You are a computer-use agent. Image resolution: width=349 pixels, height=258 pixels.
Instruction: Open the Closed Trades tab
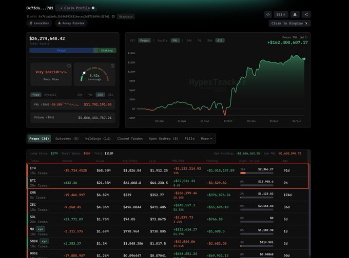pyautogui.click(x=130, y=139)
